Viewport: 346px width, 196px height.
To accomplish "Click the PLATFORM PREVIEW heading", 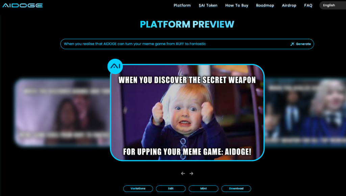I will tap(187, 24).
